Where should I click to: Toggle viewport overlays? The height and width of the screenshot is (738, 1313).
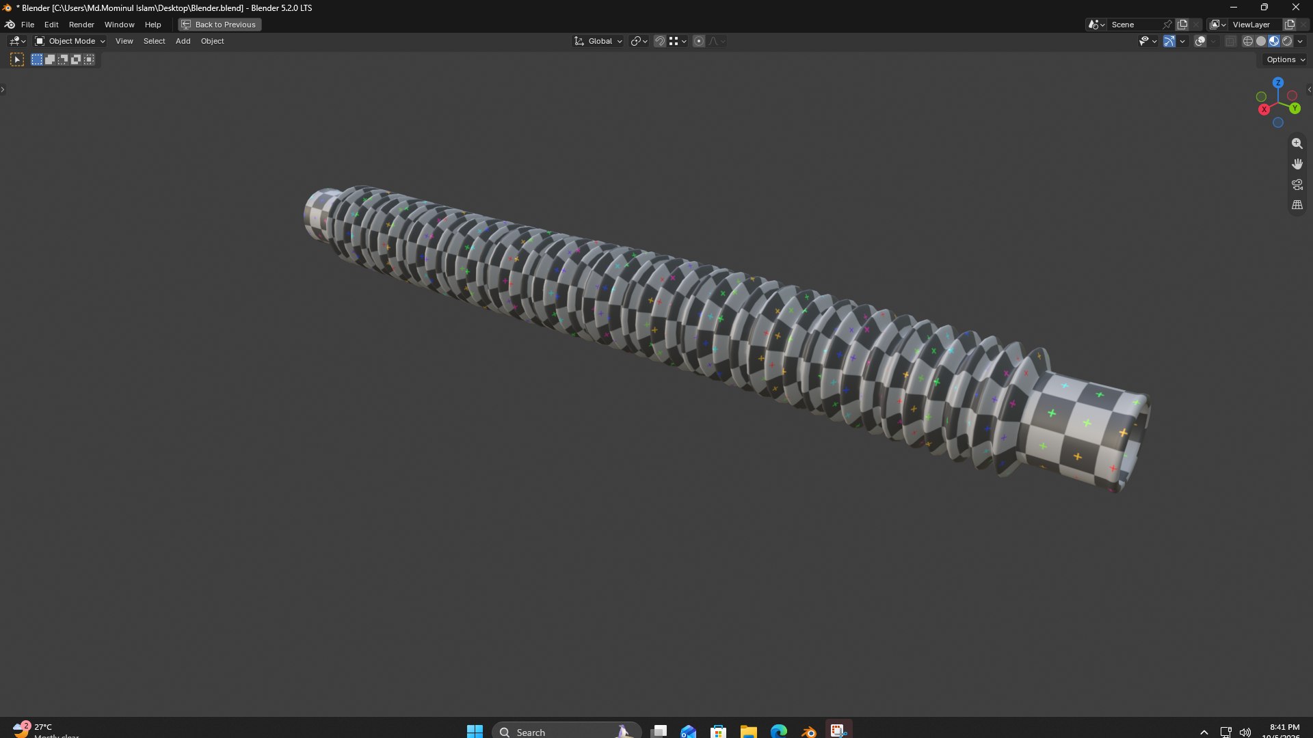(1200, 41)
